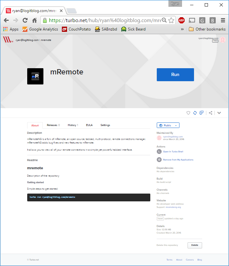This screenshot has width=229, height=266.
Task: Open the Careers footer link
Action: (190, 260)
